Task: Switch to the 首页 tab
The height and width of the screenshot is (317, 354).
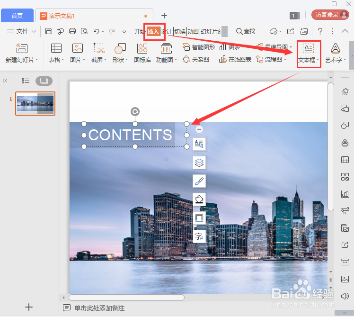Action: click(17, 16)
